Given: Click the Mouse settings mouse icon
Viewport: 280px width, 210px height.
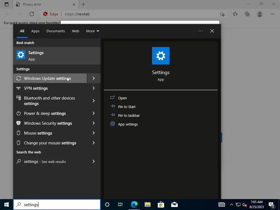Looking at the screenshot, I should click(x=18, y=133).
